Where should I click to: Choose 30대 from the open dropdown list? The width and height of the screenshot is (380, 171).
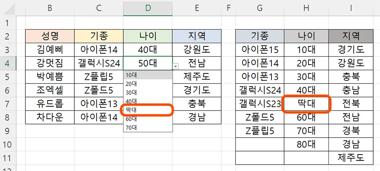(x=148, y=92)
